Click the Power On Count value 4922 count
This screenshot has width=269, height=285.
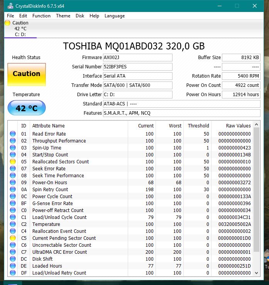tap(241, 85)
